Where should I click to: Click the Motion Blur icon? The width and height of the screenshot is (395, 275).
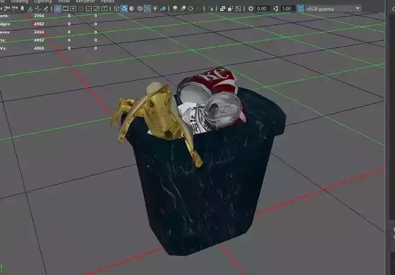183,9
